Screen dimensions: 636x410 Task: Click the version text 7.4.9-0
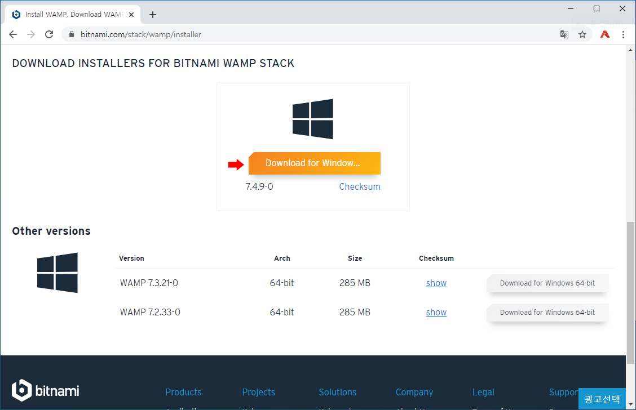259,187
